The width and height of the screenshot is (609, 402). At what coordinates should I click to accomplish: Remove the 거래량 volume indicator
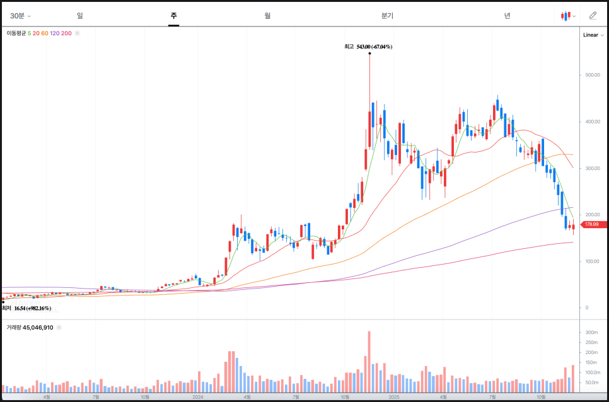coord(59,328)
